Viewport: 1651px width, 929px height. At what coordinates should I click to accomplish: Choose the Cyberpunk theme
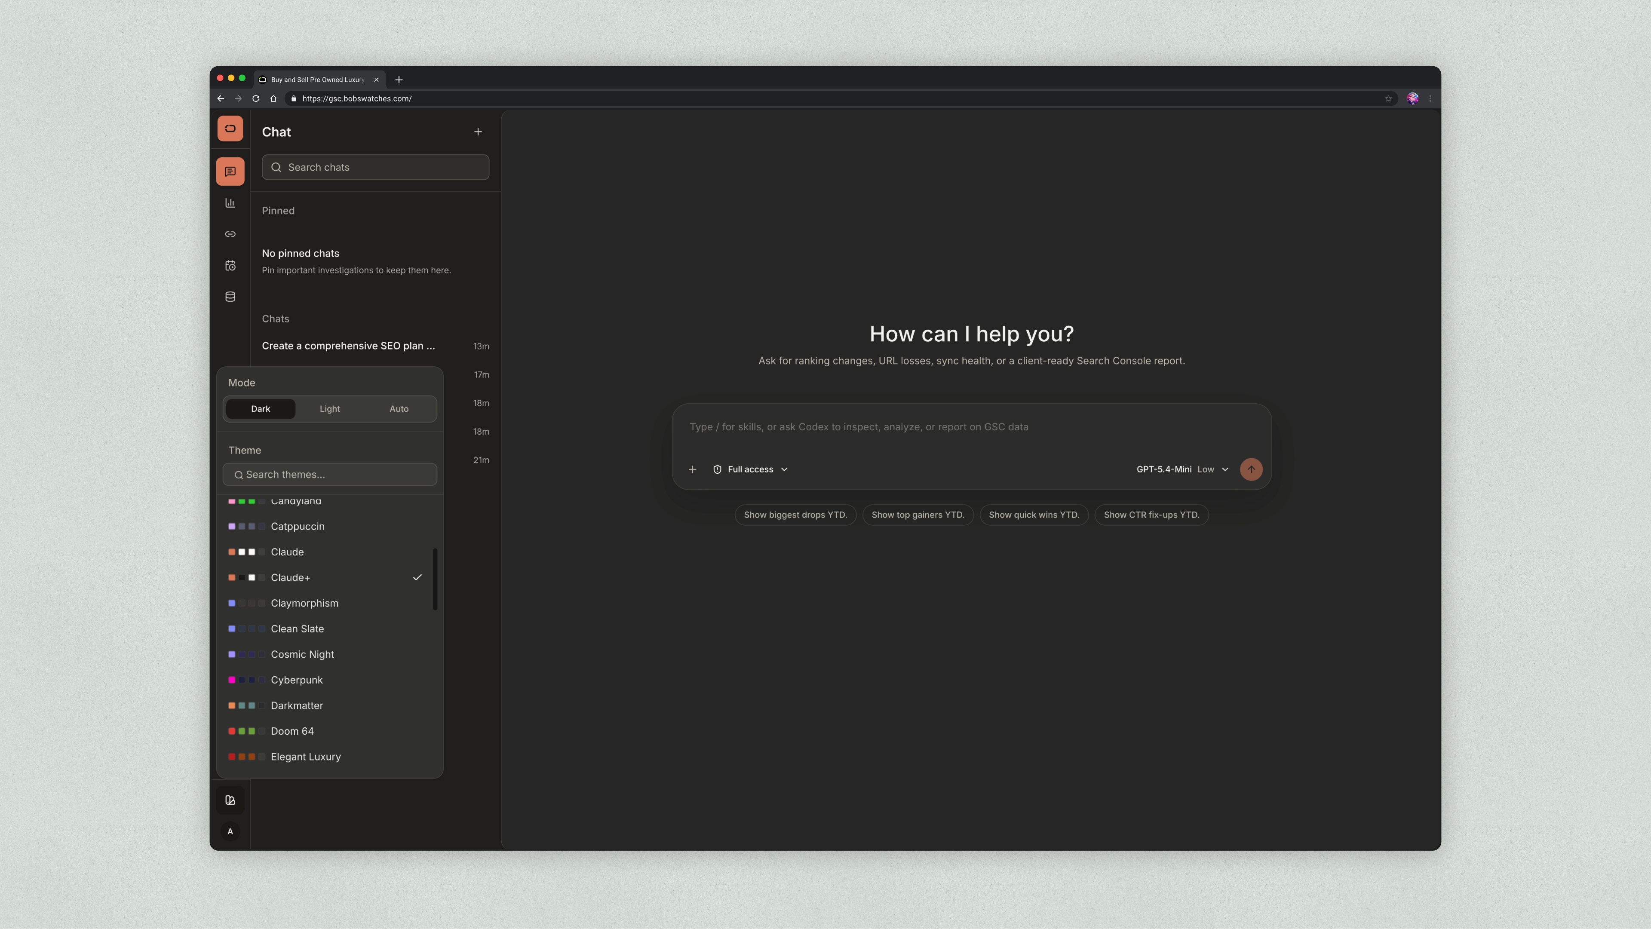coord(329,681)
